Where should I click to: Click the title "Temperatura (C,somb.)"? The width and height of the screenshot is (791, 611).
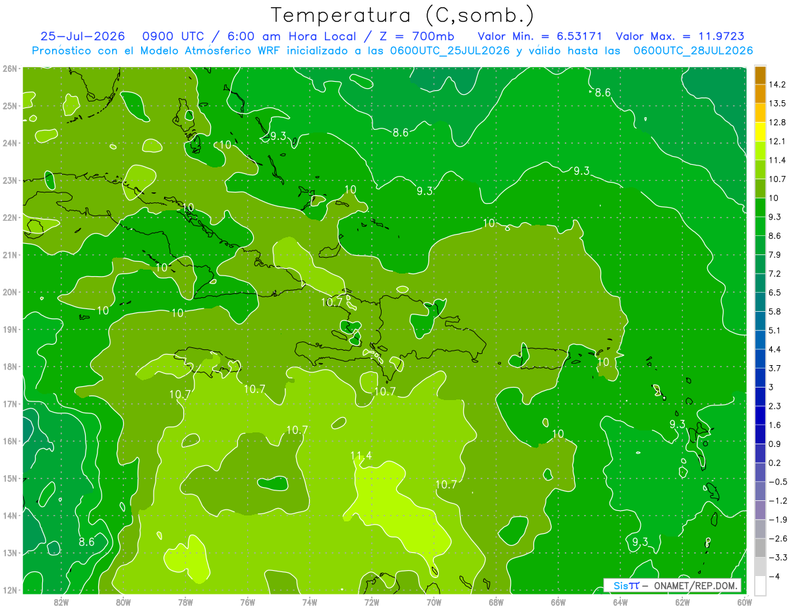click(x=403, y=15)
